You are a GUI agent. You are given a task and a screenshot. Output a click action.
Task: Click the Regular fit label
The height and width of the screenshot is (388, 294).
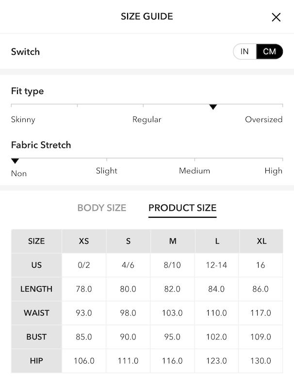(x=147, y=119)
